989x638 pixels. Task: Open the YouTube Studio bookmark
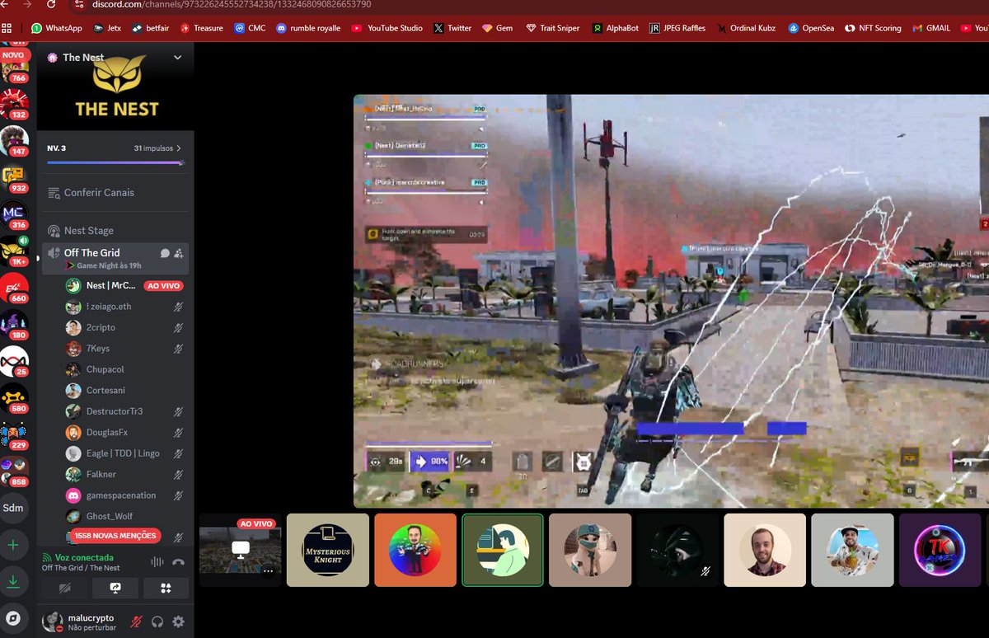[x=387, y=27]
